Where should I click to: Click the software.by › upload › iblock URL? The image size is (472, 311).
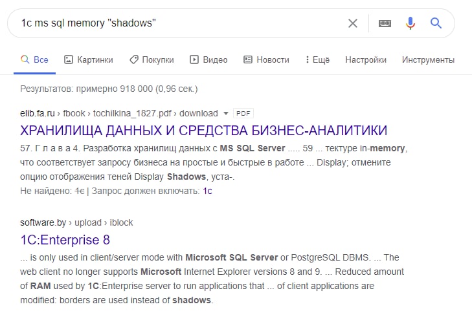[x=76, y=222]
